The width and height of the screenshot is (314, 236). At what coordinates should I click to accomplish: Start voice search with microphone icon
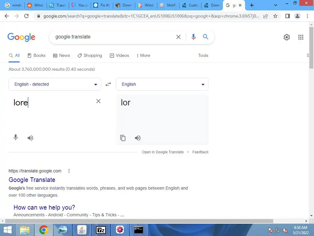pos(193,37)
